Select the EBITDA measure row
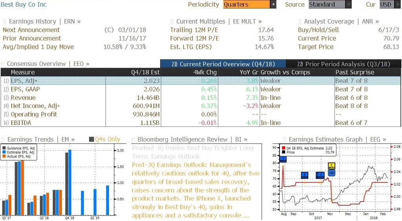402x221 pixels. click(x=201, y=123)
